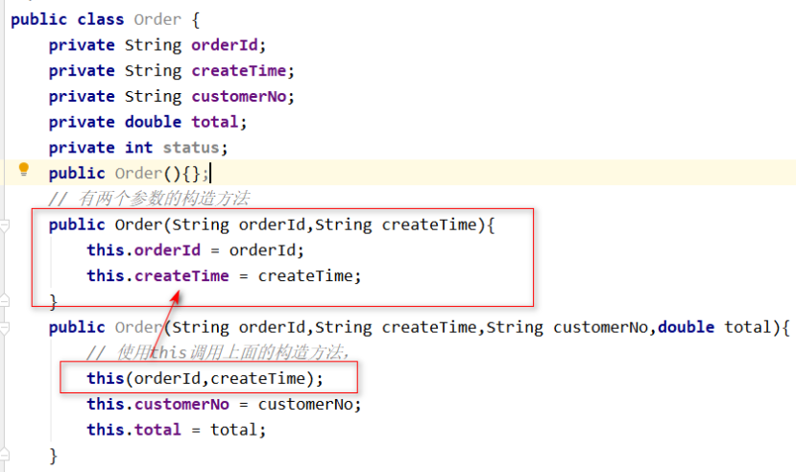The width and height of the screenshot is (796, 472).
Task: Click comment about using this to call constructor
Action: click(218, 352)
